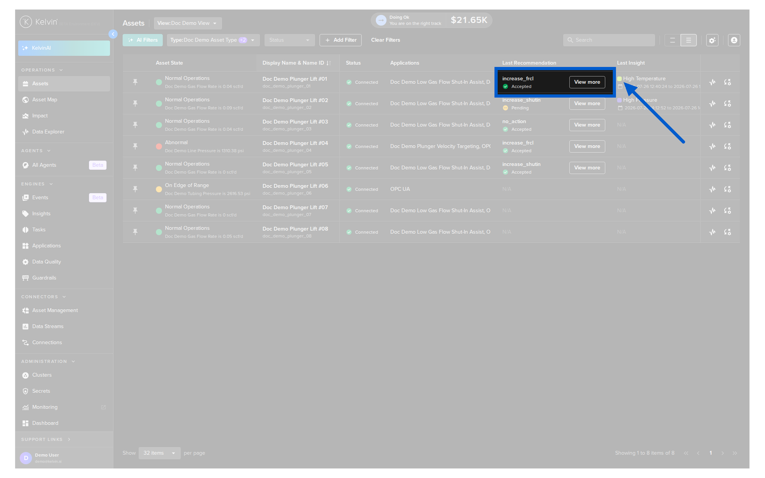Click Clear Filters

[x=385, y=40]
